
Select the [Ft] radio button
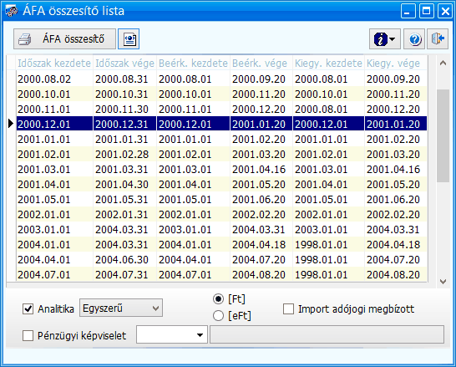(x=218, y=299)
